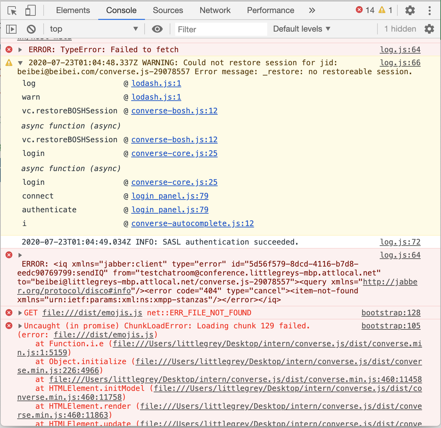
Task: Open converse.min.js:460:11758 initModel link
Action: tap(288, 388)
